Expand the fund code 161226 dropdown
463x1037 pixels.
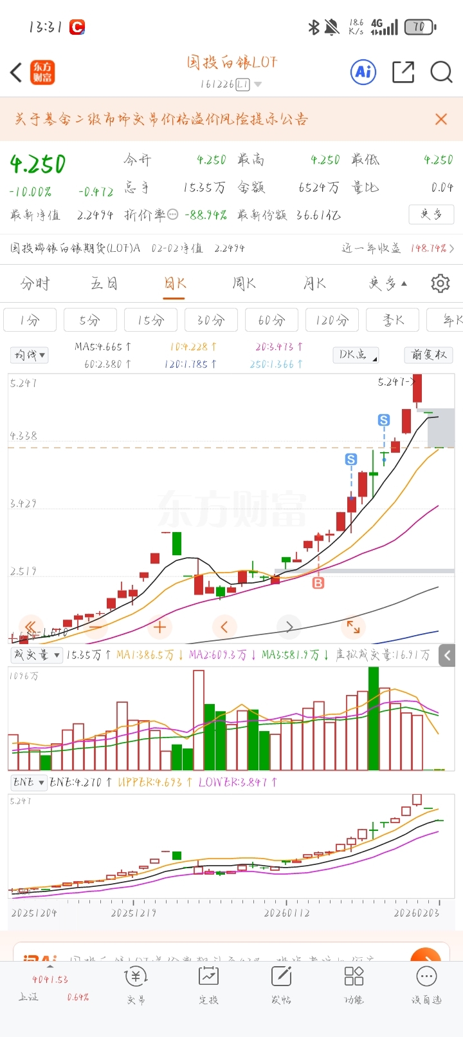pos(258,84)
